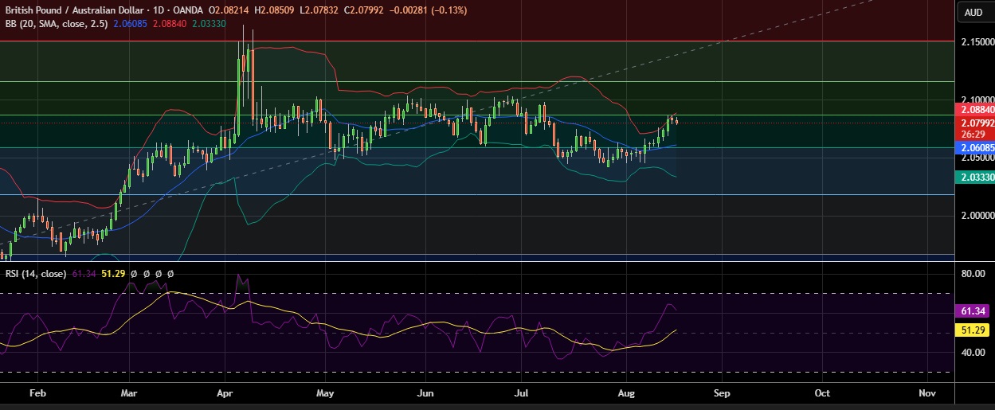Image resolution: width=995 pixels, height=410 pixels.
Task: Open the AUD currency selector
Action: [x=973, y=12]
